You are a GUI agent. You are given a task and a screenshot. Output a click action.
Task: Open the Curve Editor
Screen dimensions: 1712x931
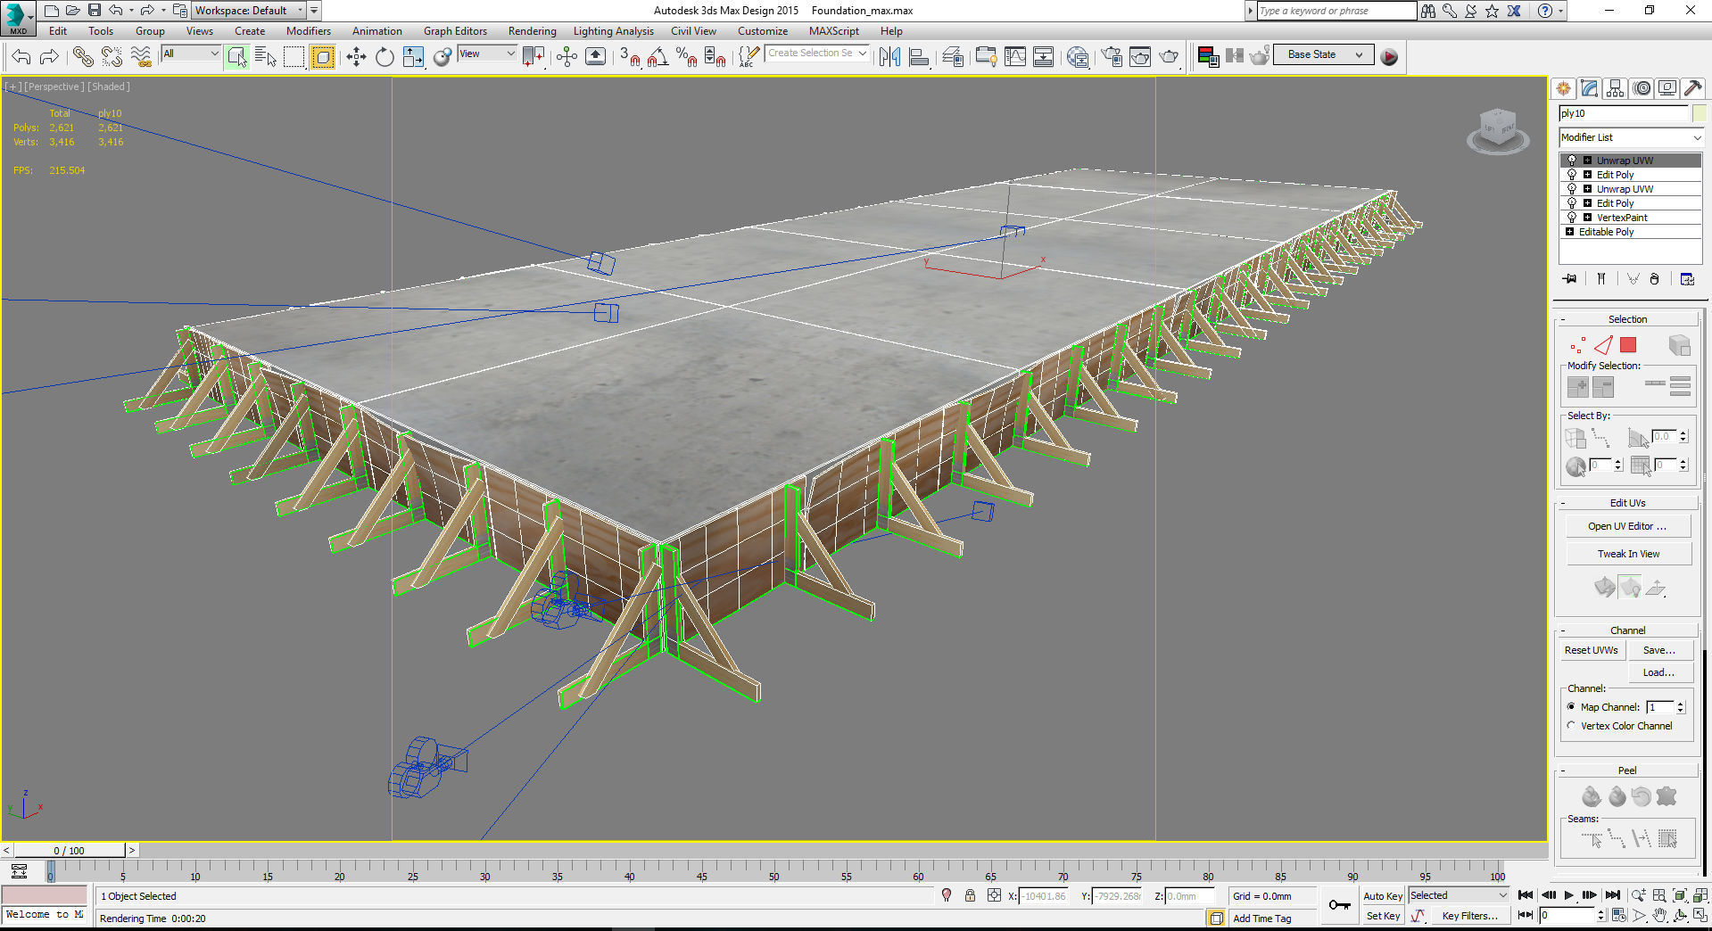[1015, 57]
